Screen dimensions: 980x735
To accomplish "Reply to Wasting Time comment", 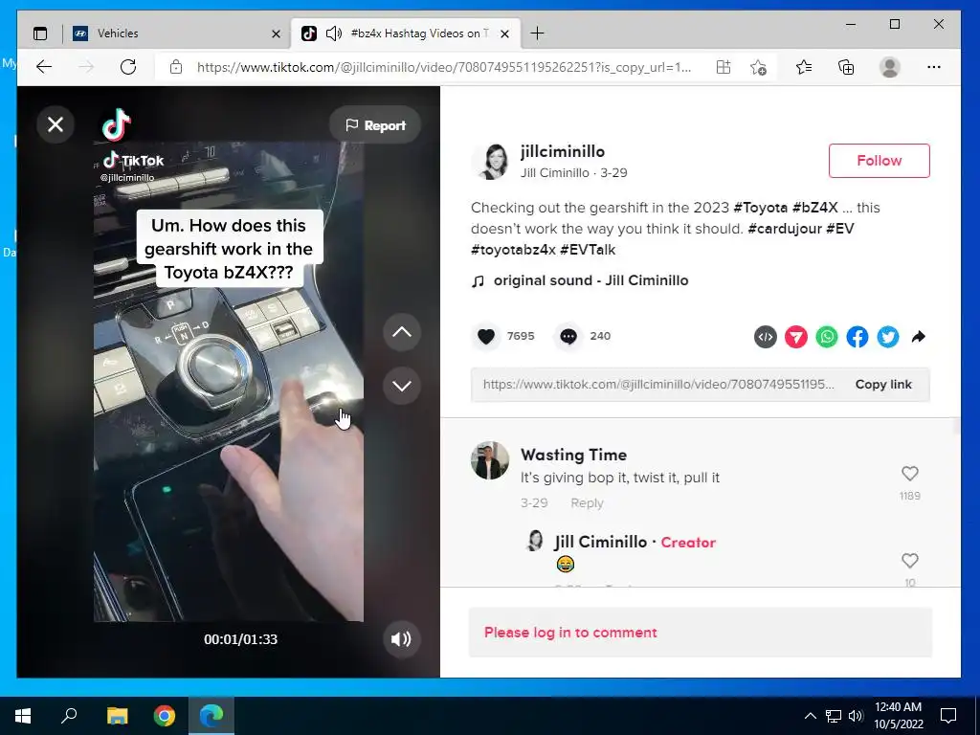I will coord(587,503).
